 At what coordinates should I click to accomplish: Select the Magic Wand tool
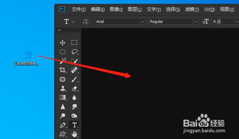pyautogui.click(x=63, y=61)
